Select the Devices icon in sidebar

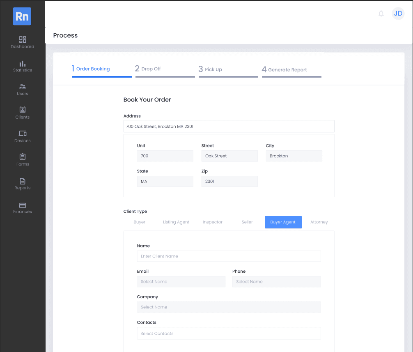click(x=23, y=133)
